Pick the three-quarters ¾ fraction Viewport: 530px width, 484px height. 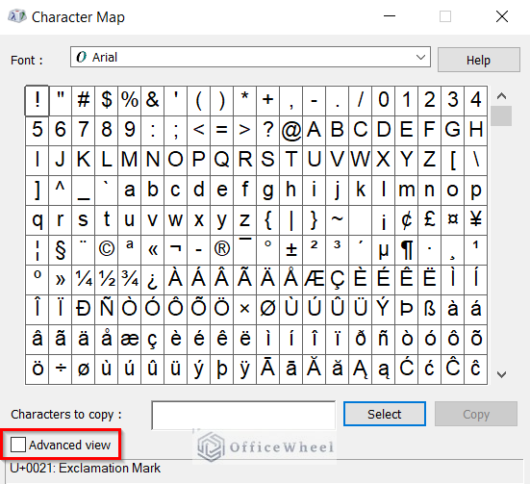point(130,280)
